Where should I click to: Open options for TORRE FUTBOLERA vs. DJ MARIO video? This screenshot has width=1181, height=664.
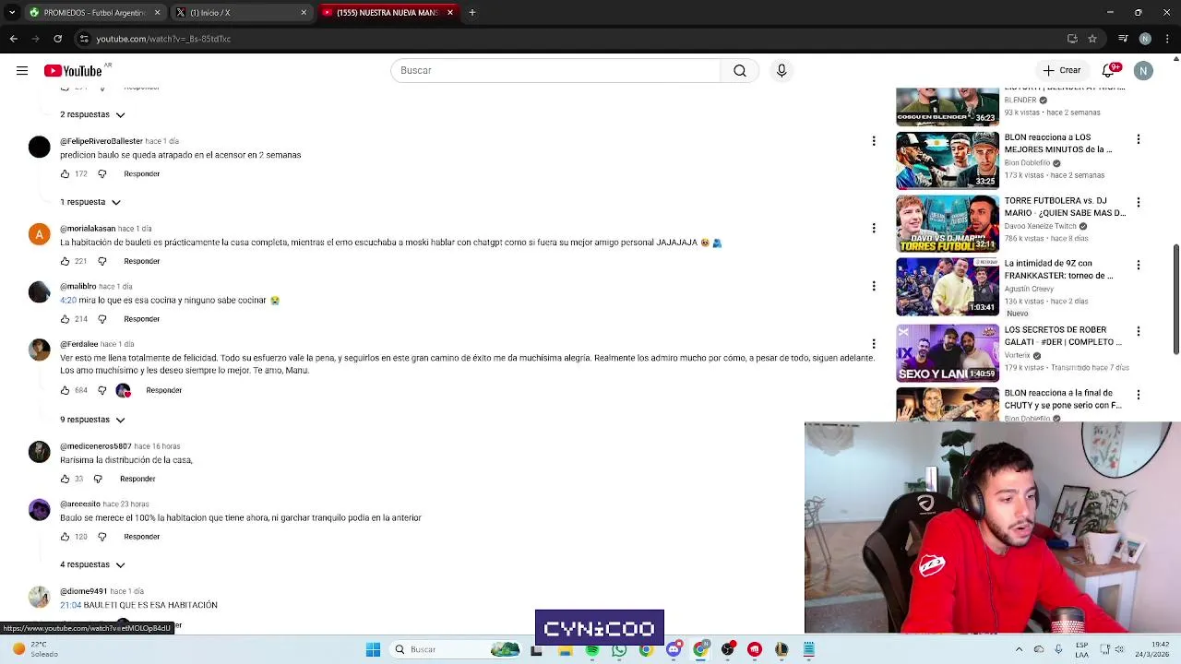pyautogui.click(x=1139, y=202)
